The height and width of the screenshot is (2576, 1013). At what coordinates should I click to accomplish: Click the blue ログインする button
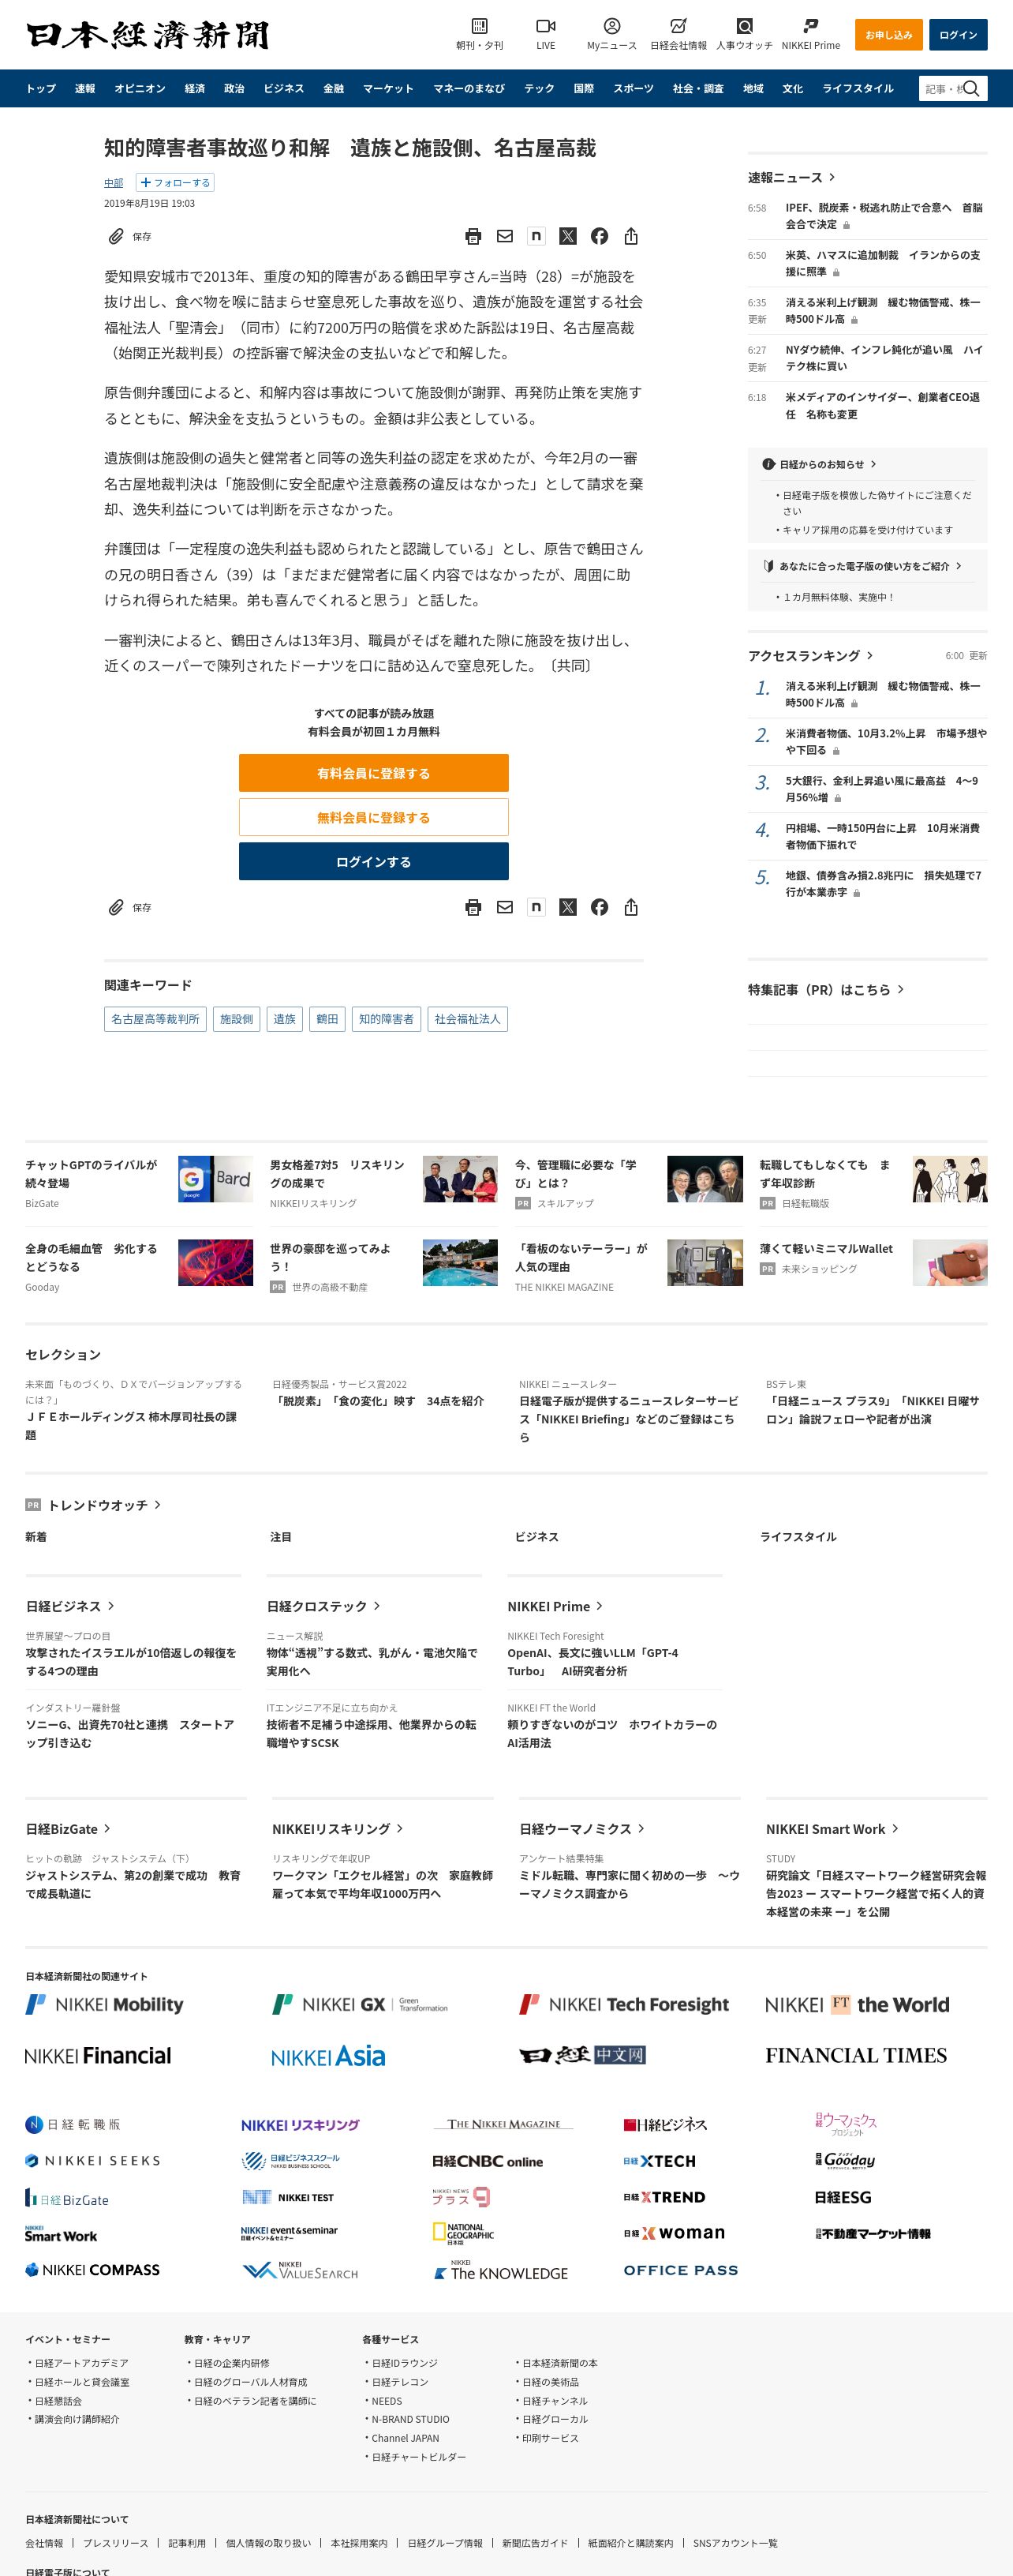tap(374, 861)
